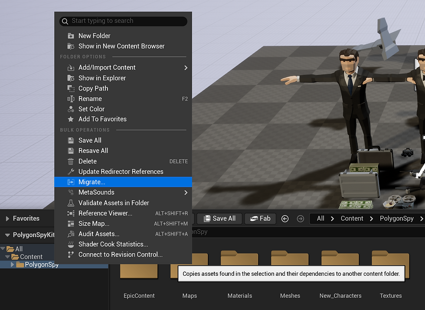Click the All breadcrumb in path bar

(320, 219)
